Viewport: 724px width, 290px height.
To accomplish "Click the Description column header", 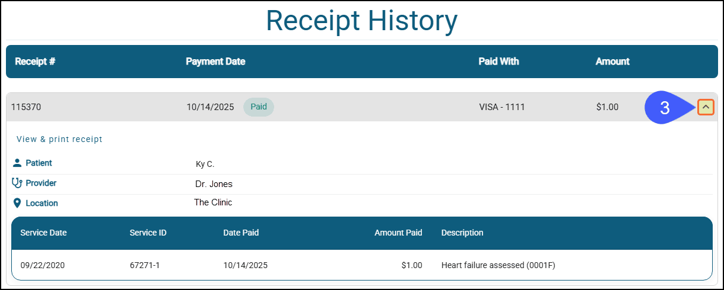I will 462,233.
